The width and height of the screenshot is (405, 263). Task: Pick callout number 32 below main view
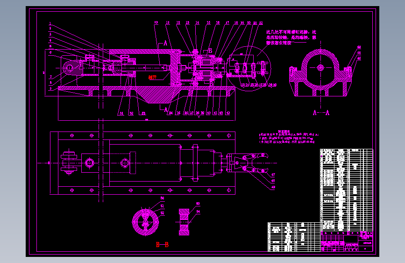pyautogui.click(x=131, y=113)
